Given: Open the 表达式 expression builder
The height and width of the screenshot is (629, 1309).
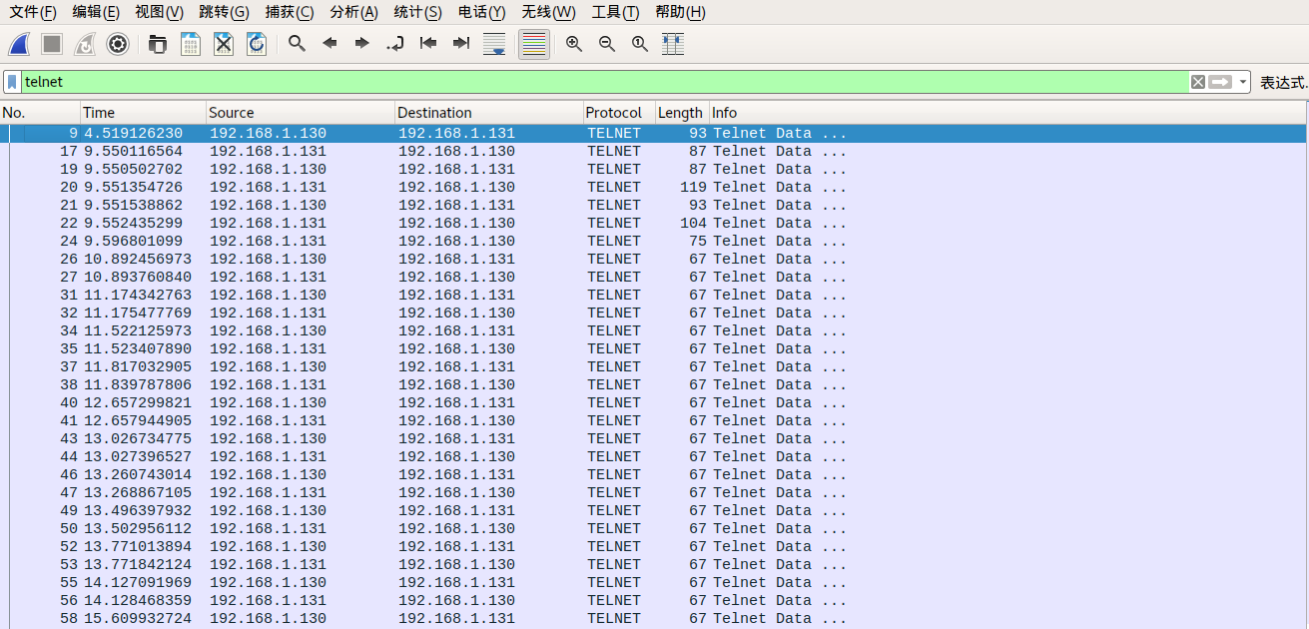Looking at the screenshot, I should 1283,82.
